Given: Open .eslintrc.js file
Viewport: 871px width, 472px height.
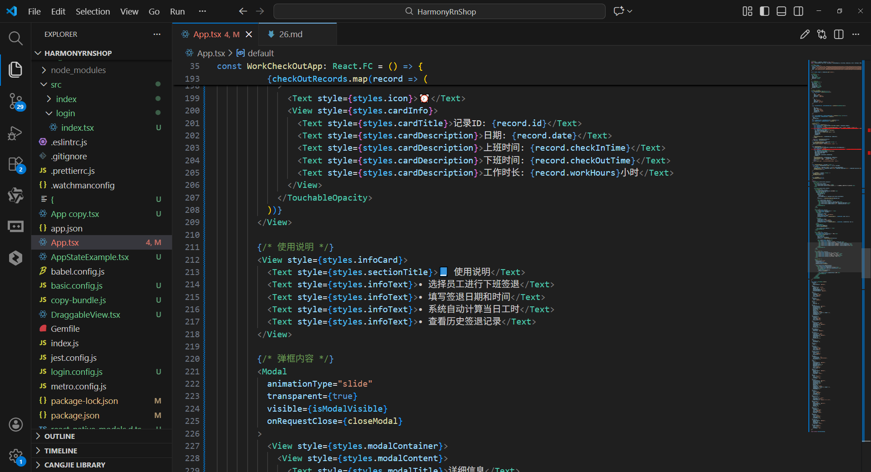Looking at the screenshot, I should (x=102, y=142).
